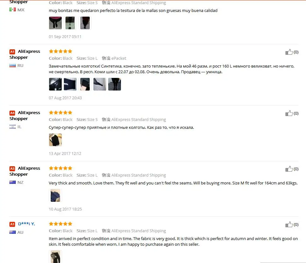306x263 pixels.
Task: Open photo under D***i Y.'s review
Action: tap(55, 257)
